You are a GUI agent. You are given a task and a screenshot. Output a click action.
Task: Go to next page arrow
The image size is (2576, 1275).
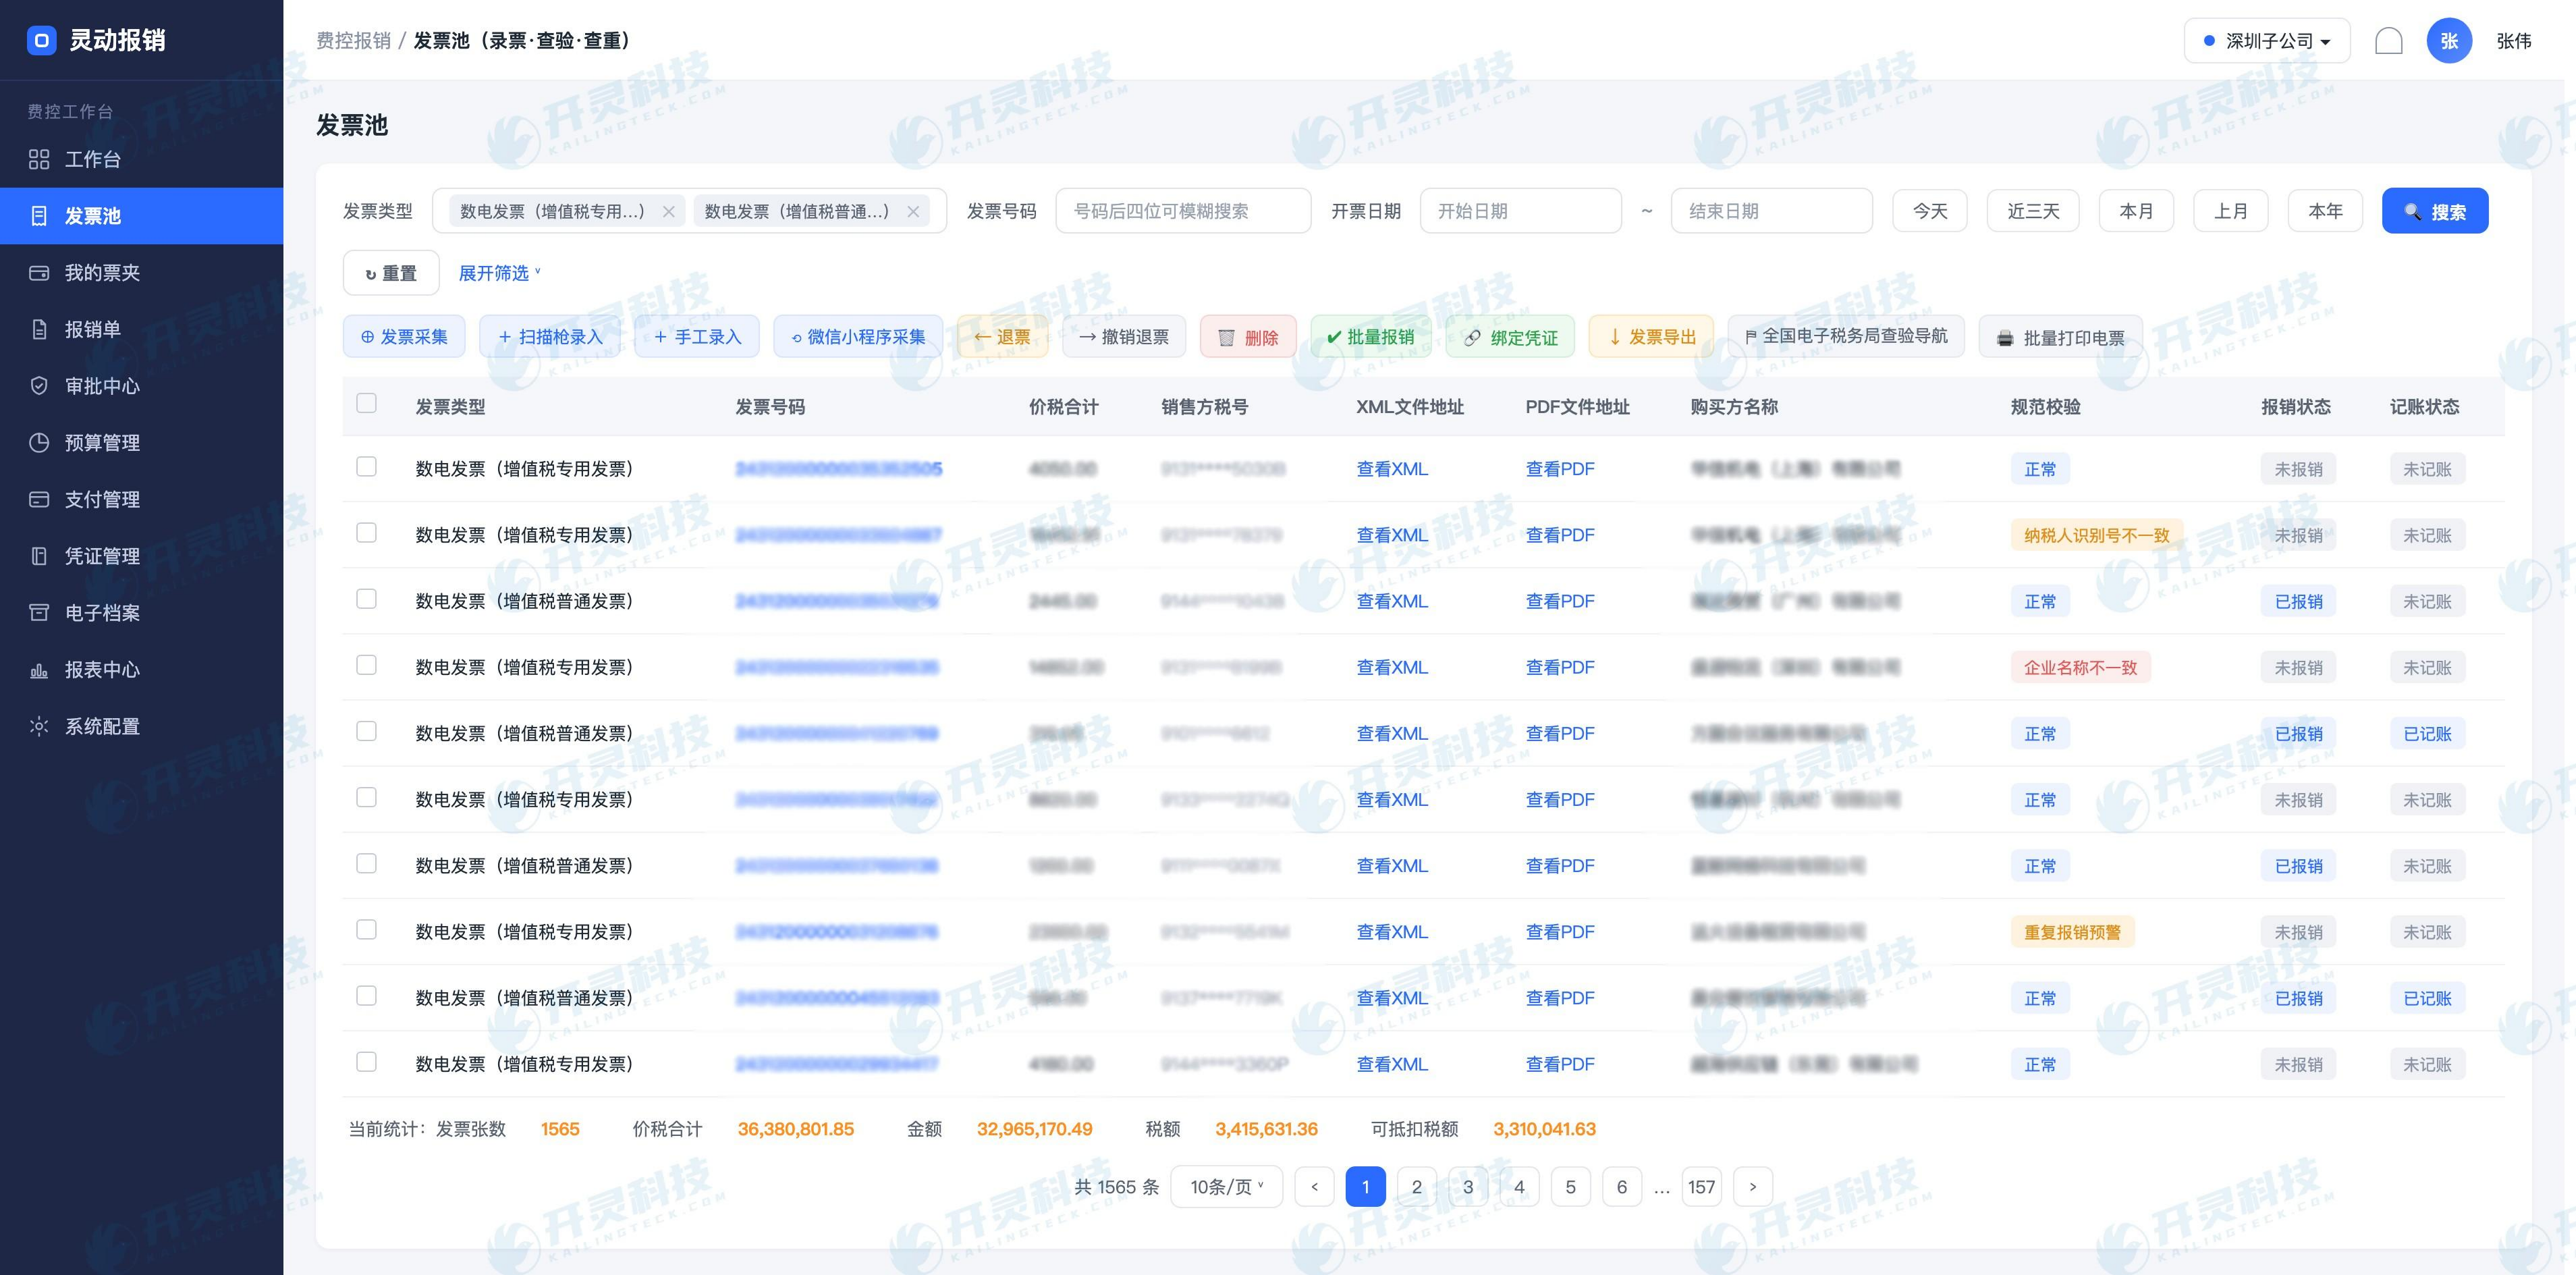[x=1752, y=1187]
